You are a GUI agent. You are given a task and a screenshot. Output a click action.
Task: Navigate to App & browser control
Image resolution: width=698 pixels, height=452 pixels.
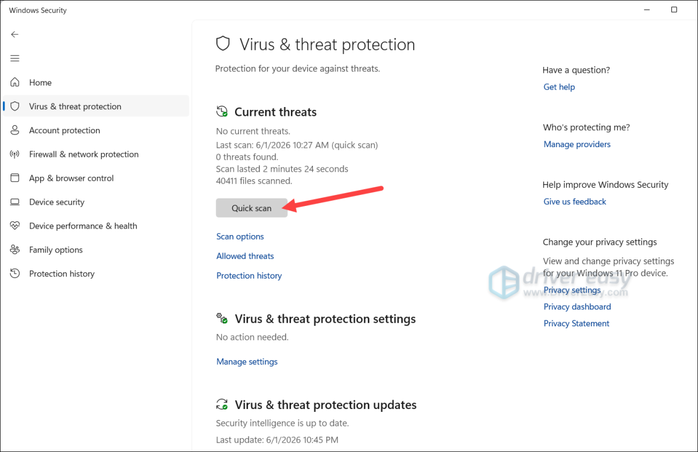tap(96, 178)
